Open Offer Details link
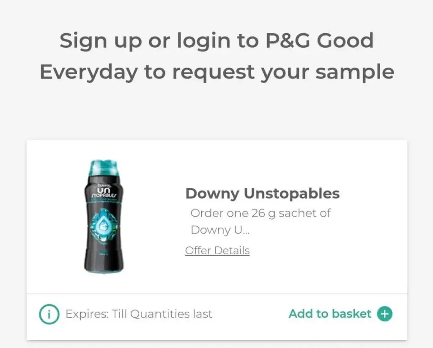The image size is (433, 348). coord(217,251)
